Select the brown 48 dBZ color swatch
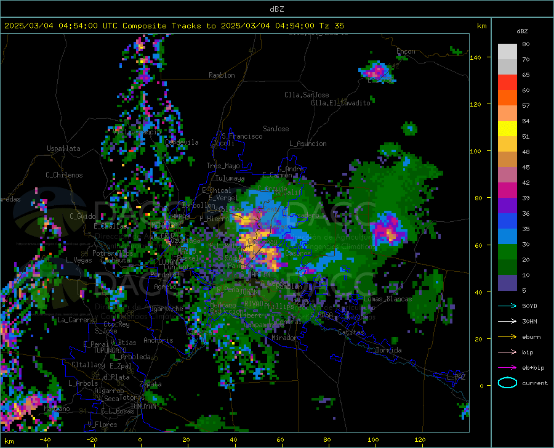554x448 pixels. click(507, 160)
